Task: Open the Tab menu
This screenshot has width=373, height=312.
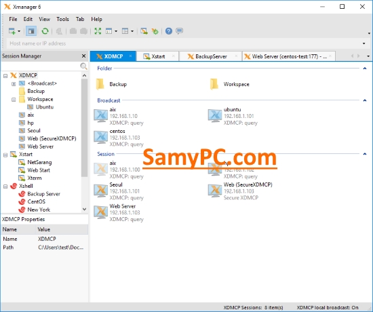Action: click(x=80, y=19)
